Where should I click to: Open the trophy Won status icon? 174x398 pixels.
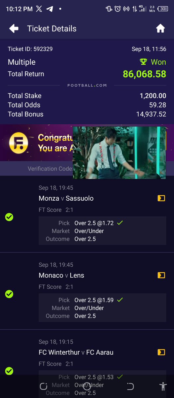tap(143, 62)
